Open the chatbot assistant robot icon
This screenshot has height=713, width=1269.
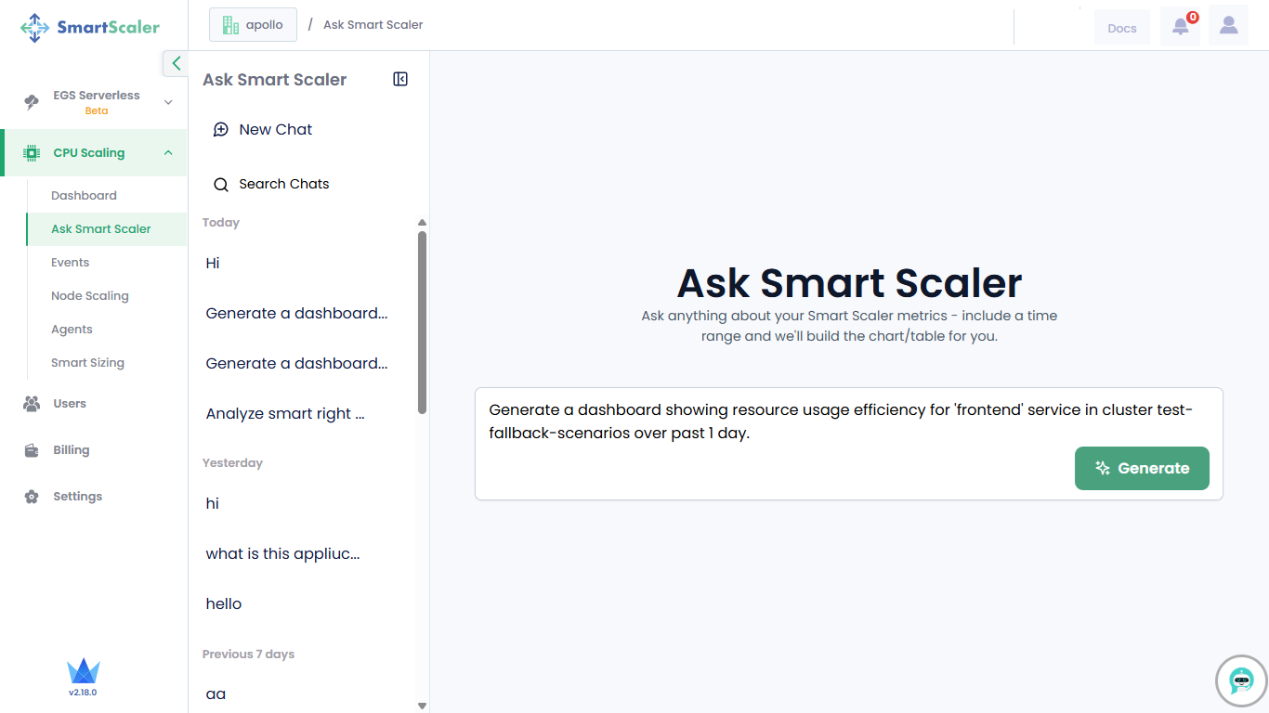(x=1241, y=681)
